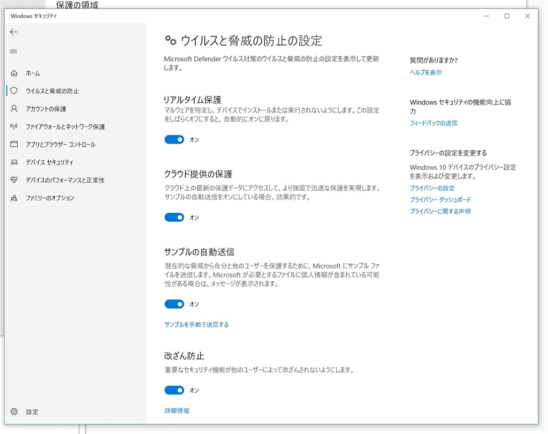Screen dimensions: 548x434
Task: Click the gears icon beside page title
Action: [171, 41]
